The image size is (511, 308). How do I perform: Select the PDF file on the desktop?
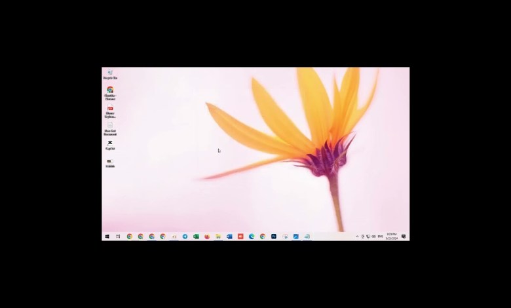point(110,111)
